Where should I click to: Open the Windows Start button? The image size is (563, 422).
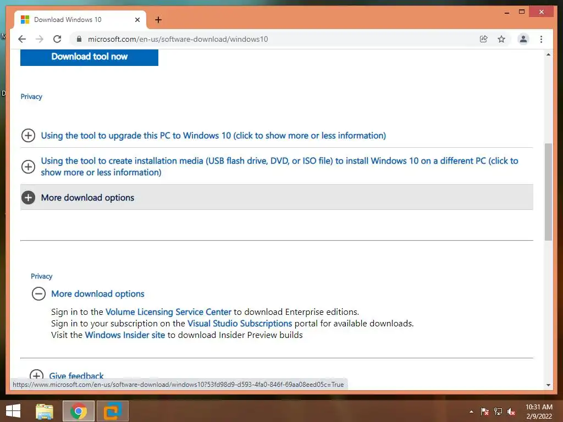point(13,411)
